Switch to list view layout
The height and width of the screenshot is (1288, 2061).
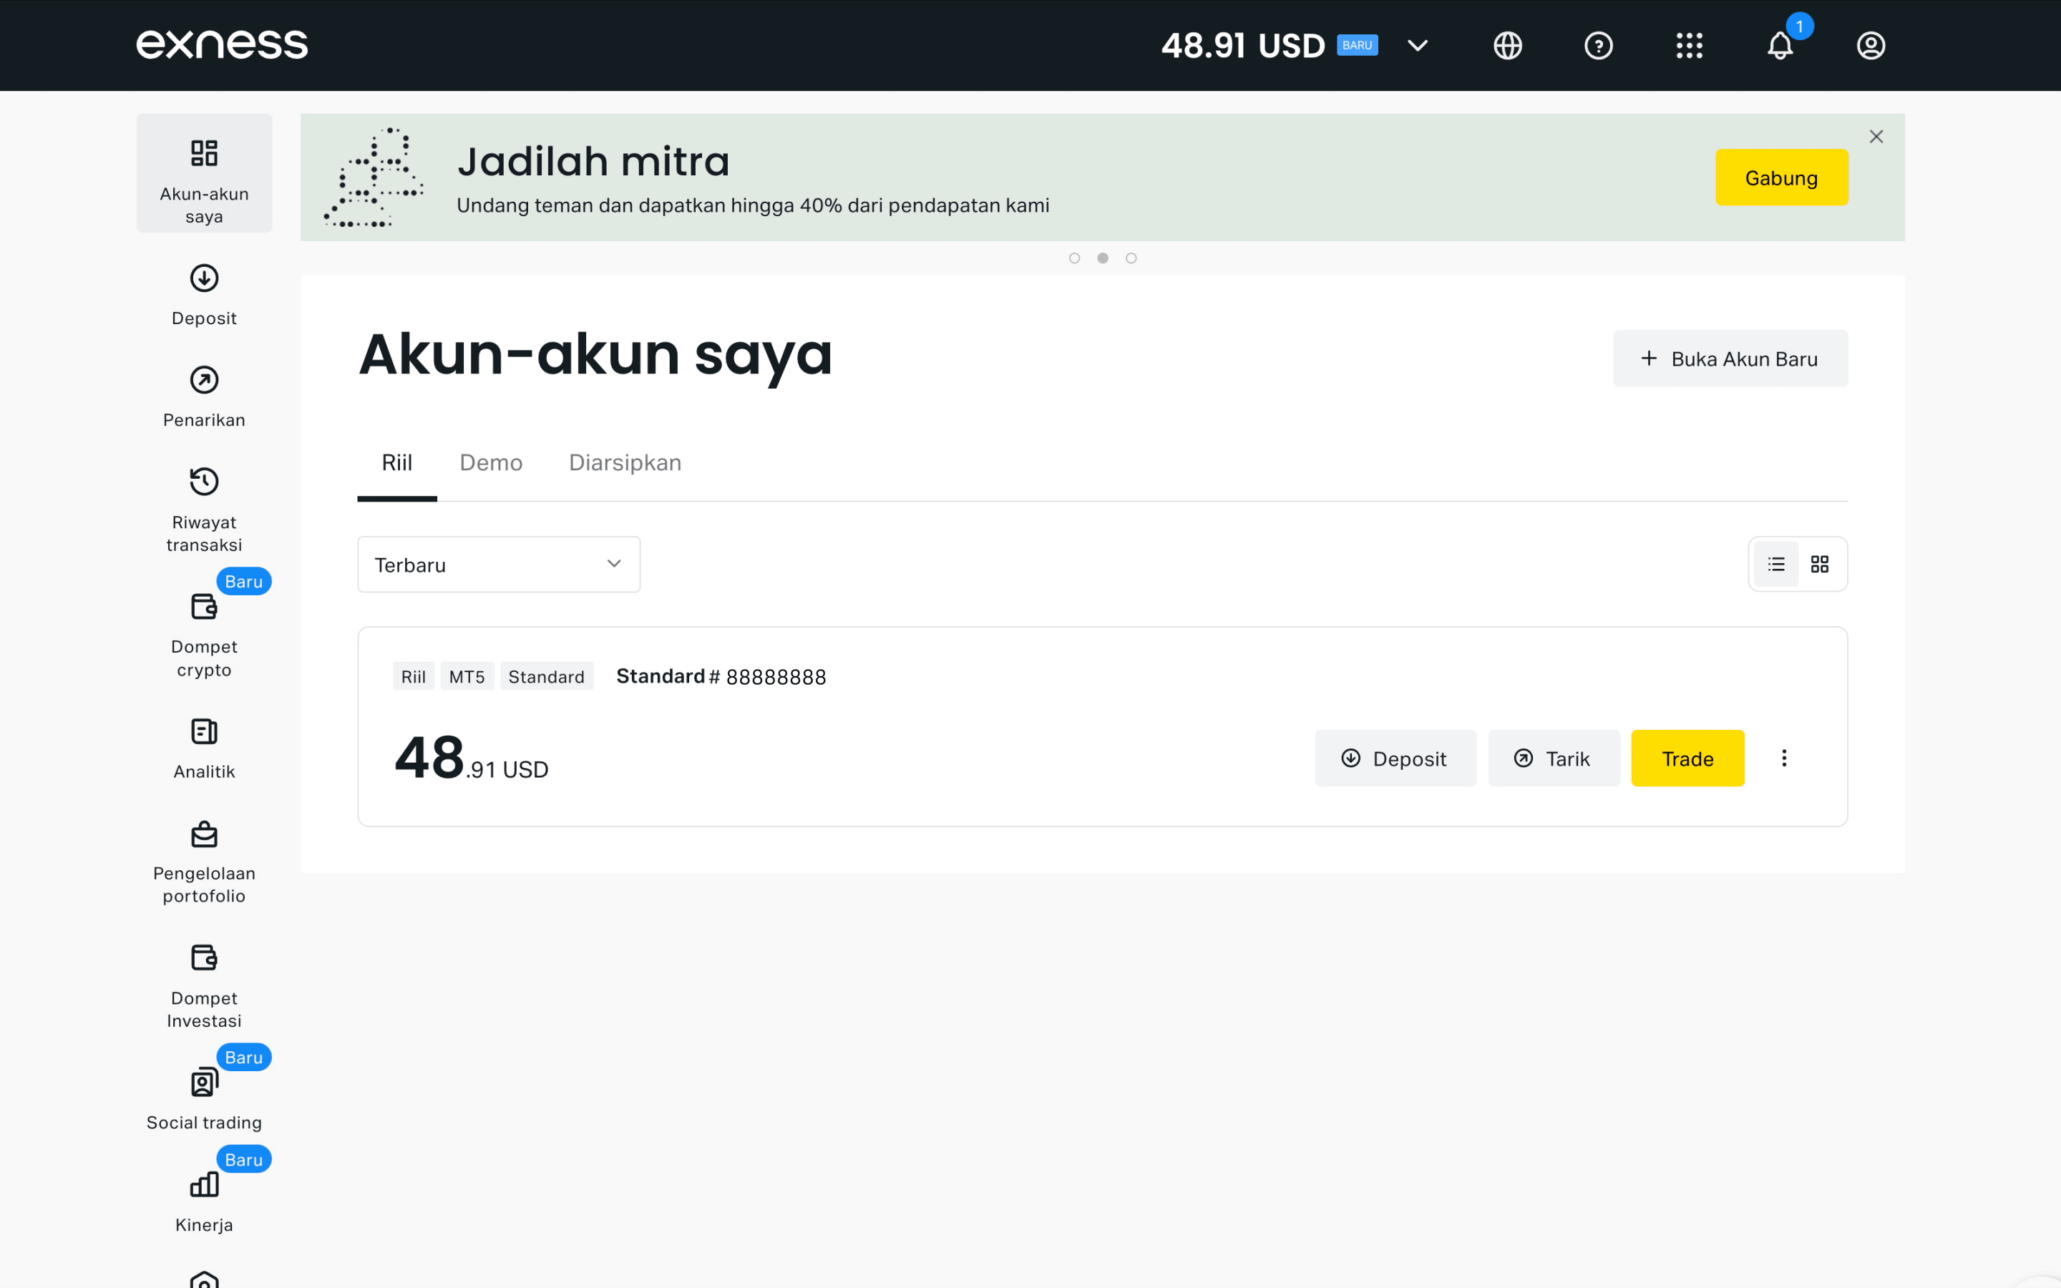coord(1775,564)
